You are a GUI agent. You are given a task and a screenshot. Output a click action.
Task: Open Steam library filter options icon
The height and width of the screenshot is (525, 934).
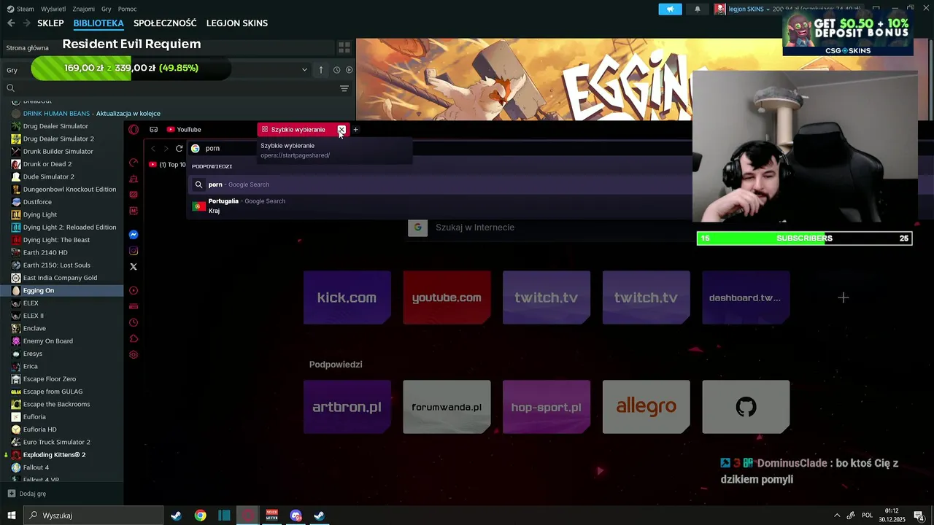click(x=344, y=88)
